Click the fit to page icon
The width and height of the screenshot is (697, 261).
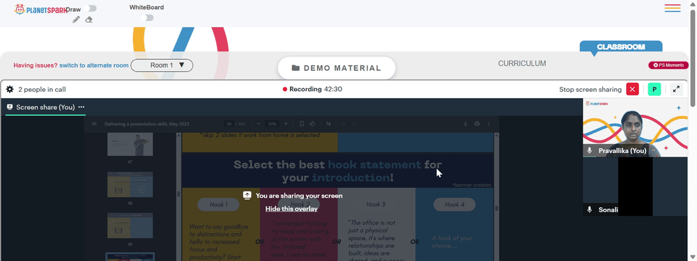[x=302, y=124]
